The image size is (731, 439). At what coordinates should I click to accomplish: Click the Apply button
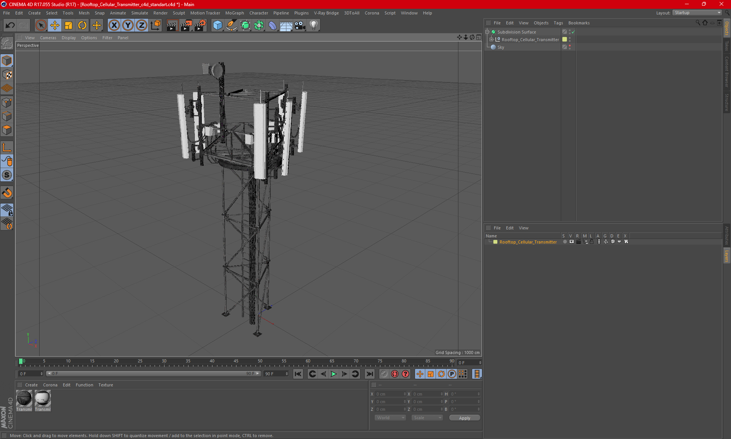[x=464, y=418]
